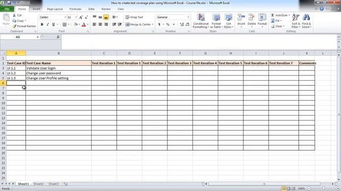
Task: Select cell 'Change user password'
Action: pos(59,73)
